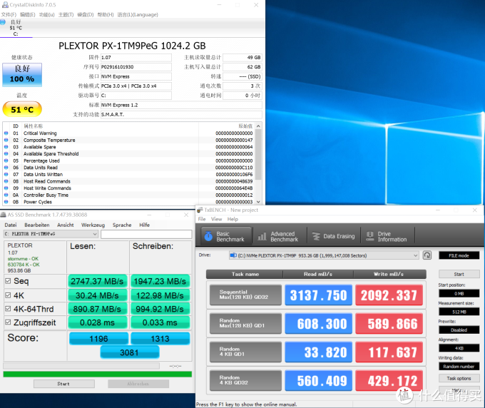Click the Drive Information icon
485x408 pixels.
click(x=370, y=236)
